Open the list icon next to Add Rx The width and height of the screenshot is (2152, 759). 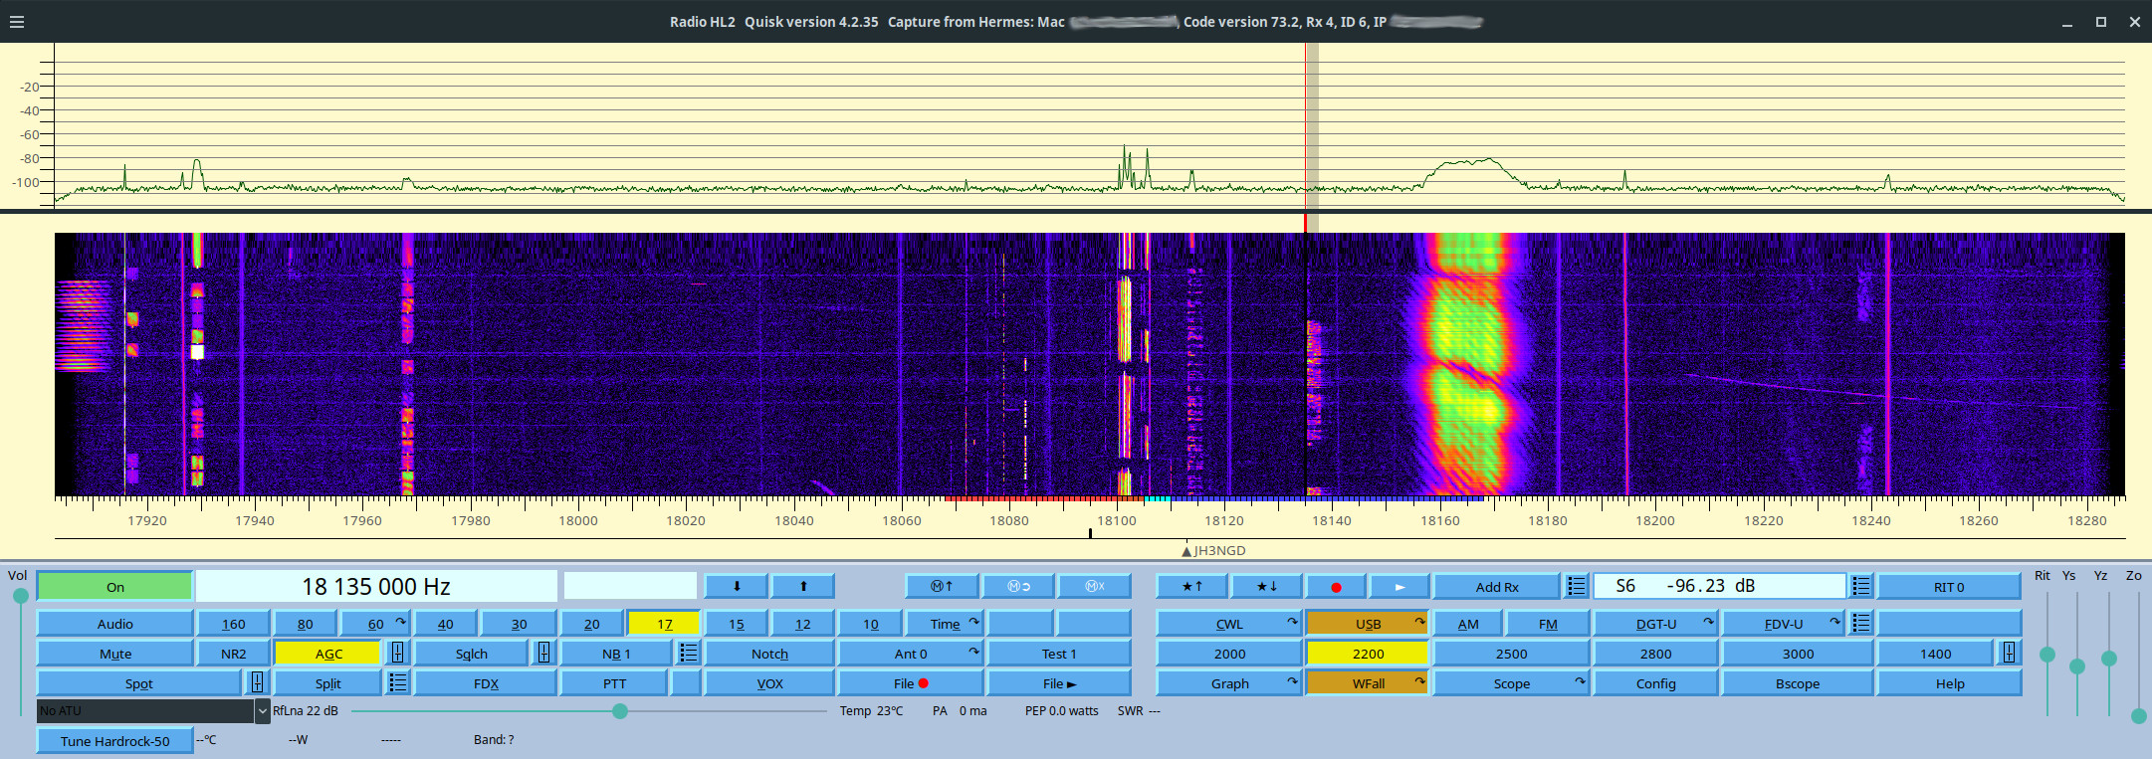pos(1576,587)
